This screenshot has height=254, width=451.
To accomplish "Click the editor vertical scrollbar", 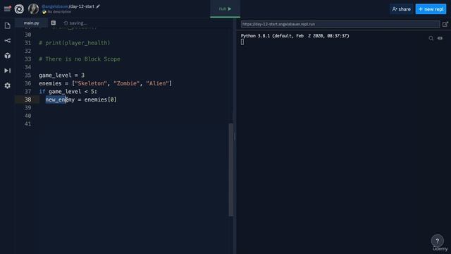I will [231, 169].
